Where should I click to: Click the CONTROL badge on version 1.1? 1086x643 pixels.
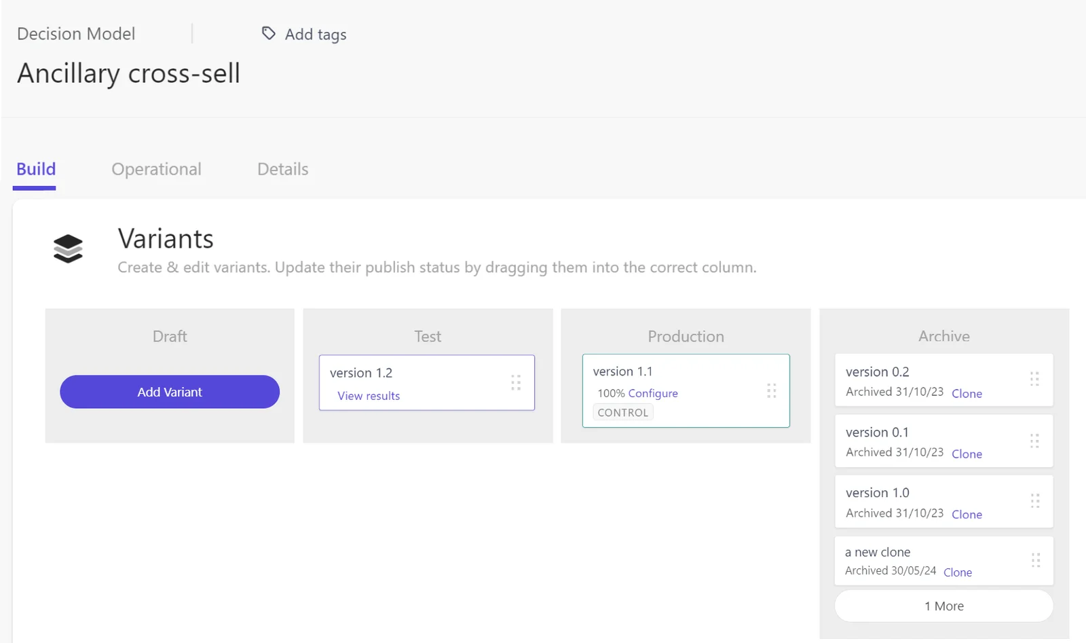click(623, 412)
